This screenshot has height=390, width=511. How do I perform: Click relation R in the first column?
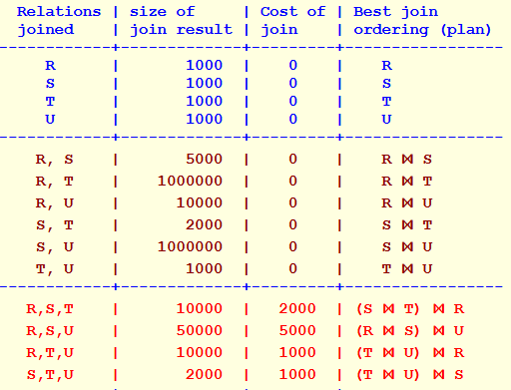50,65
